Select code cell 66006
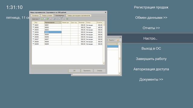 point(39,37)
